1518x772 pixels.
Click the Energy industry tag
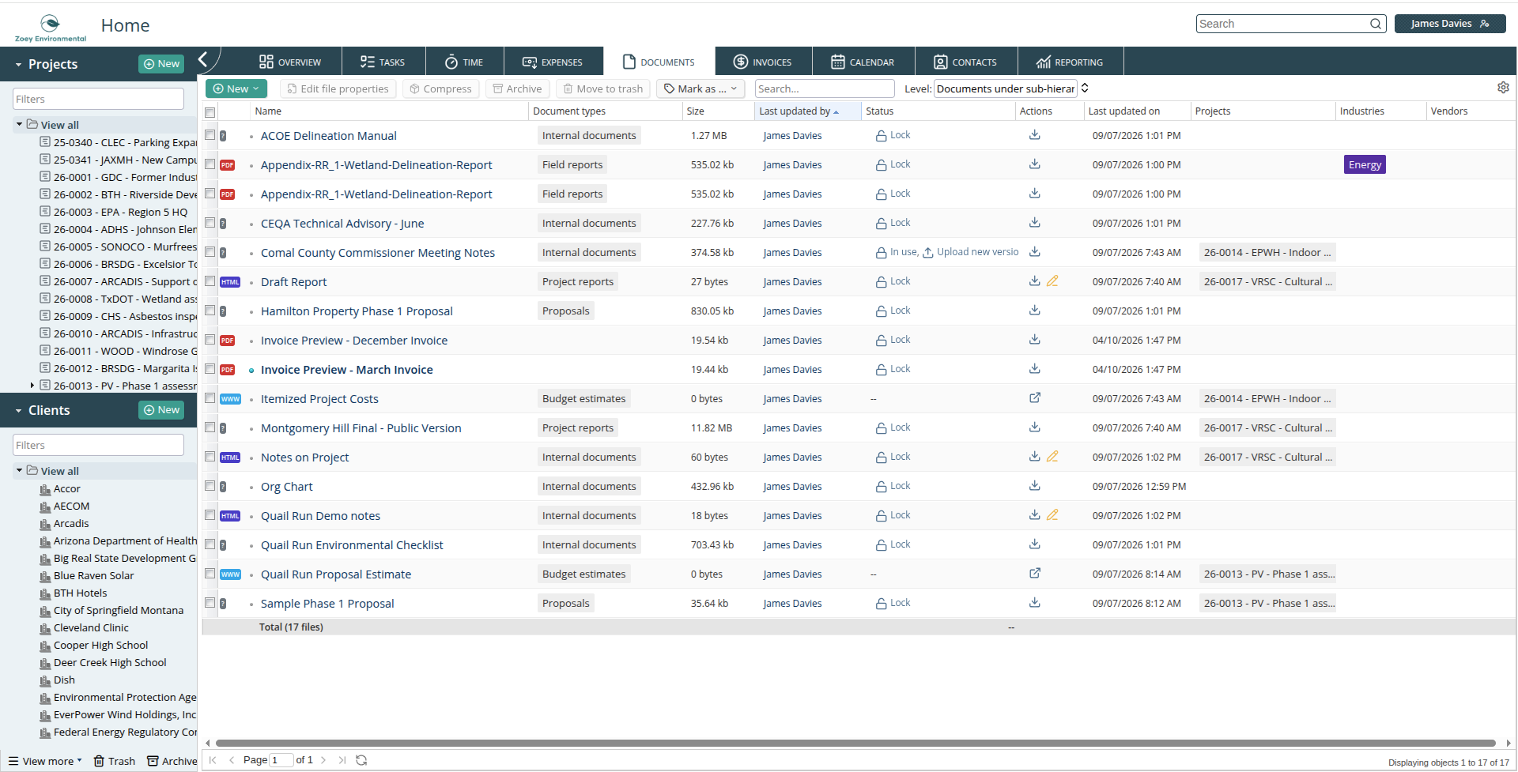1365,164
